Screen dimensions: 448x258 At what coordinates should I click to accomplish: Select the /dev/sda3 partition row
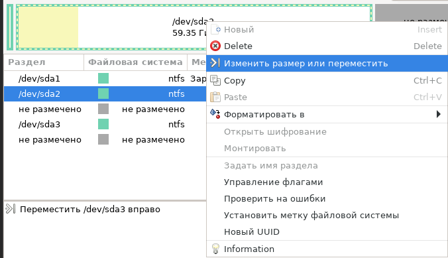click(105, 125)
